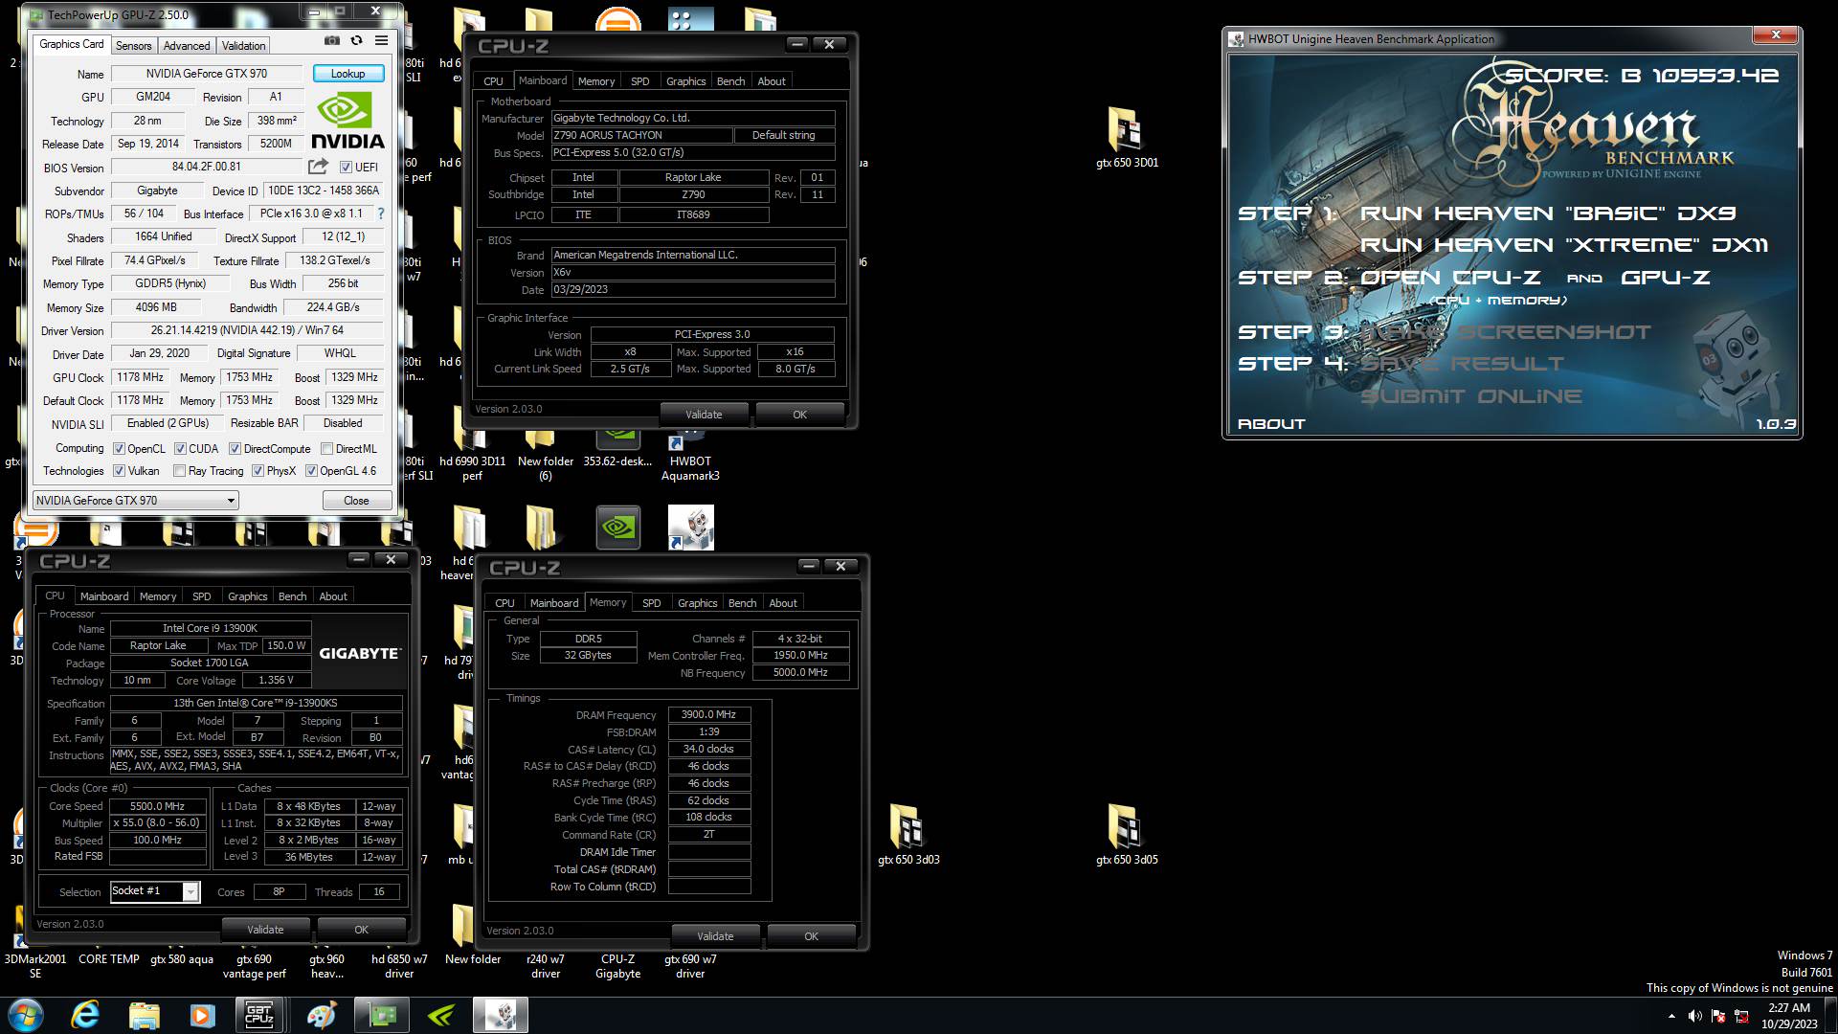Click the volume speaker tray icon
This screenshot has height=1034, width=1838.
point(1694,1016)
